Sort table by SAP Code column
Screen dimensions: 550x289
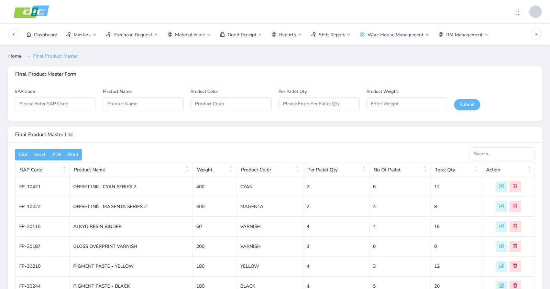[43, 170]
